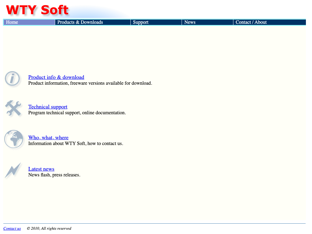Image resolution: width=312 pixels, height=234 pixels.
Task: Click the Contact us footer link
Action: point(12,229)
